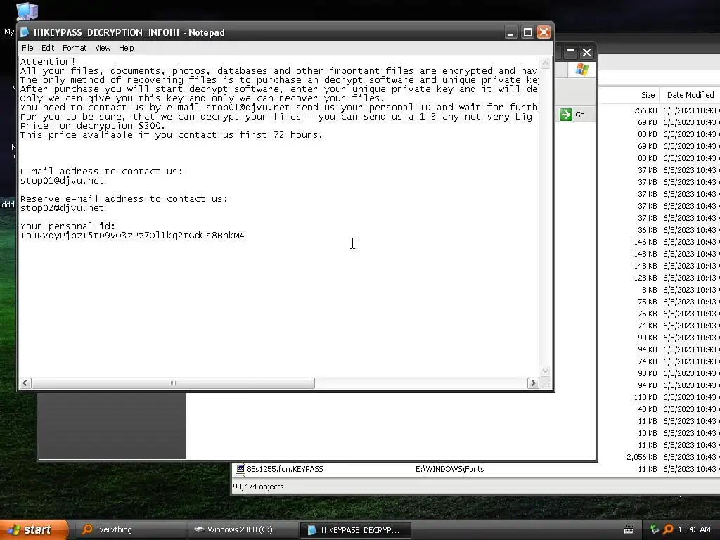The height and width of the screenshot is (540, 720).
Task: Sort by Size column header in Everything
Action: pos(648,95)
